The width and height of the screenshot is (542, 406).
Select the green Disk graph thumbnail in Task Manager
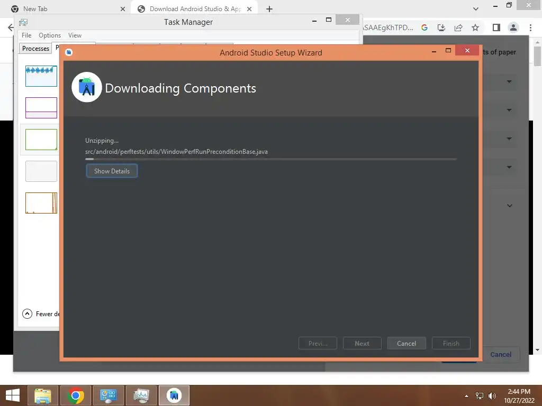(x=41, y=140)
